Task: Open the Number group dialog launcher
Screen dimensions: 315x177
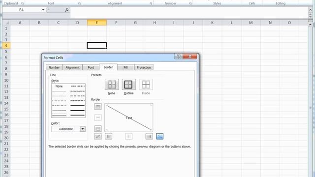Action: 190,3
